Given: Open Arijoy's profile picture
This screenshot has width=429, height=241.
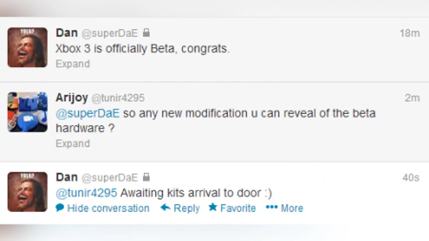Looking at the screenshot, I should (x=28, y=112).
